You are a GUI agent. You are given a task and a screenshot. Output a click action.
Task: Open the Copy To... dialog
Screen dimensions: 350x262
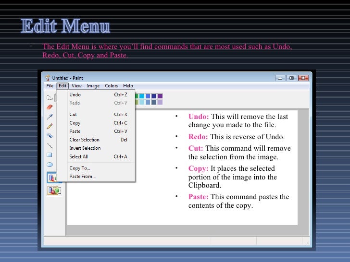pyautogui.click(x=96, y=168)
